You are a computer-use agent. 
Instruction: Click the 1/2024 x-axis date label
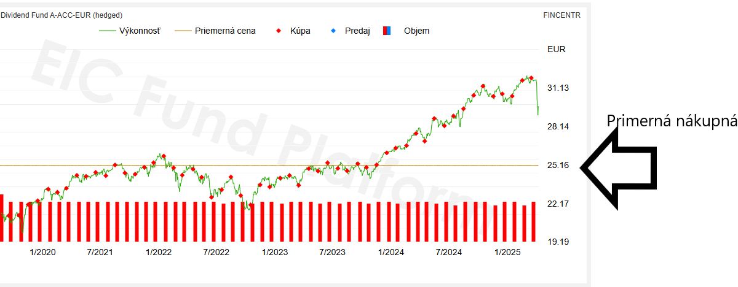pyautogui.click(x=391, y=252)
